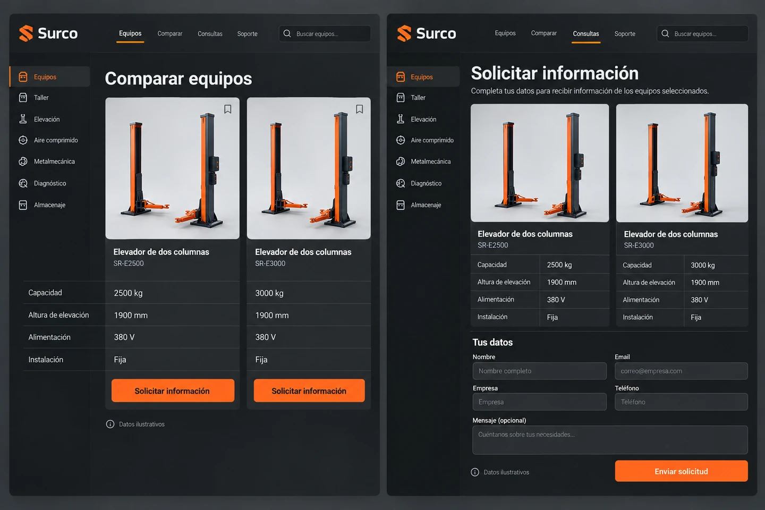Click the info icon beside Datos ilustrativos, left window

110,424
